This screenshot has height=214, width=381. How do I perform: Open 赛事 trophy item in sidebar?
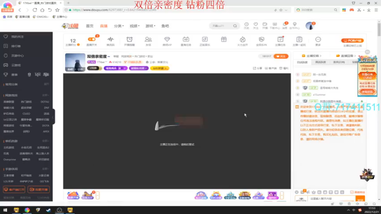(11, 75)
